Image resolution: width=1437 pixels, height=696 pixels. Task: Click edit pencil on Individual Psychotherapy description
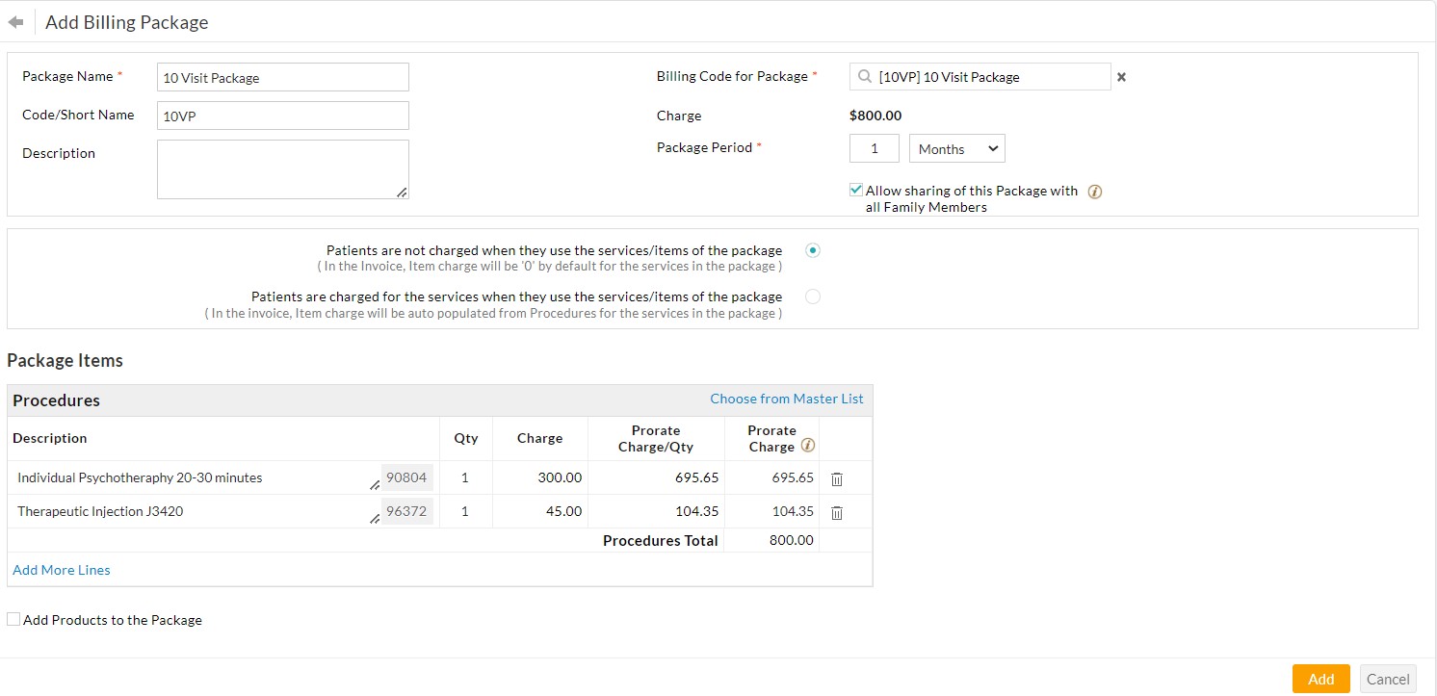376,484
